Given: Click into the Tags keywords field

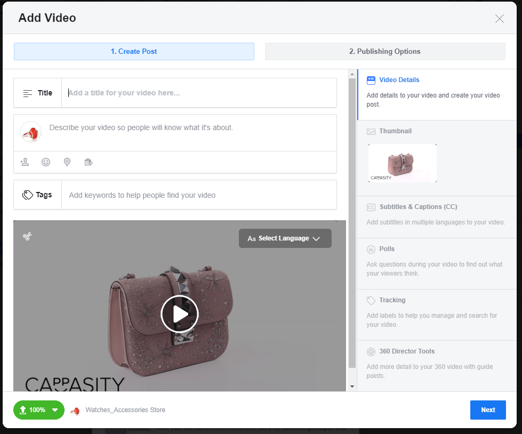Looking at the screenshot, I should (x=199, y=195).
